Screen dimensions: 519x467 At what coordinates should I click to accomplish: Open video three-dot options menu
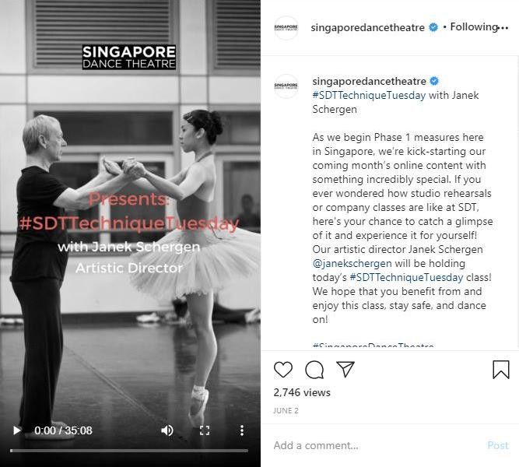[x=242, y=430]
